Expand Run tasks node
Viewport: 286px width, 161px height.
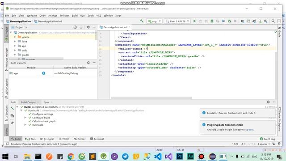(x=25, y=125)
